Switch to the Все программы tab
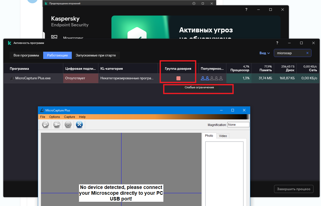This screenshot has width=321, height=206. coord(26,55)
